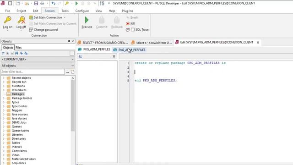The height and width of the screenshot is (165, 293).
Task: Open the preferences sliders icon in title bar
Action: tap(102, 3)
